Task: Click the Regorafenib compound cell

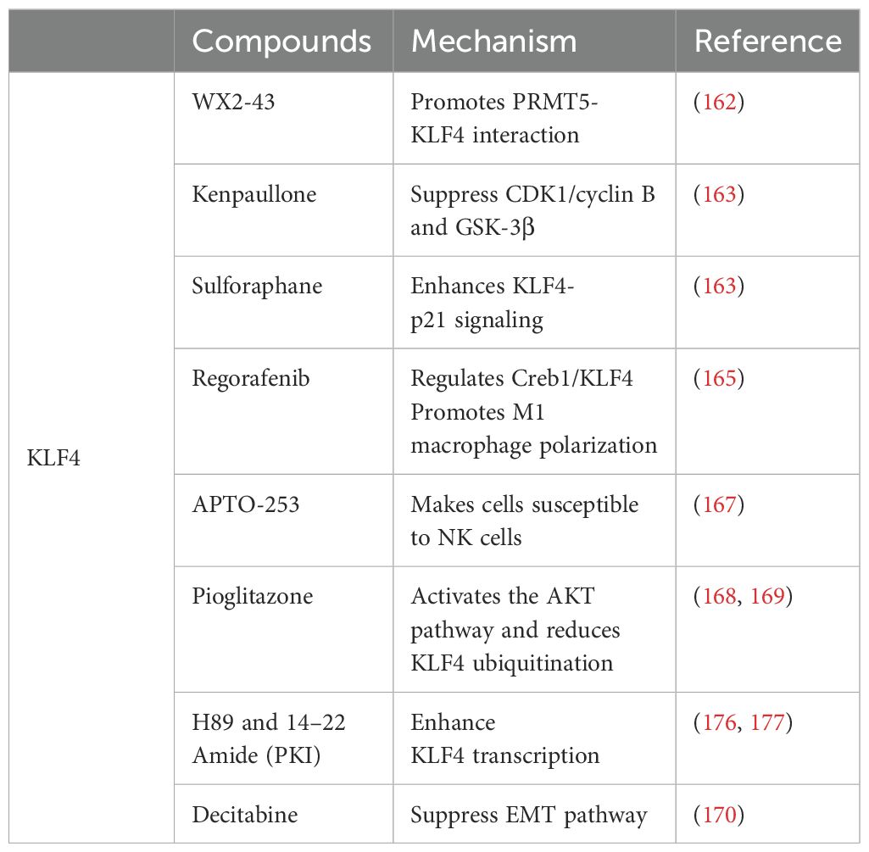Action: pyautogui.click(x=250, y=377)
